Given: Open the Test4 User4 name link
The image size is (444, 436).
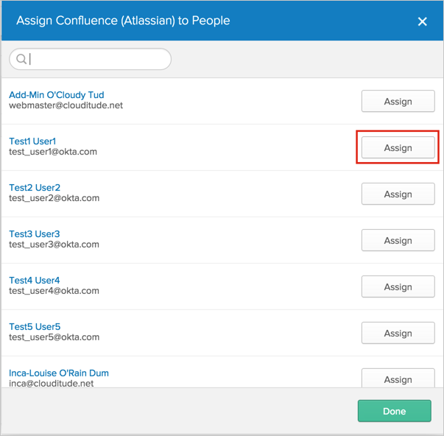Looking at the screenshot, I should [35, 280].
